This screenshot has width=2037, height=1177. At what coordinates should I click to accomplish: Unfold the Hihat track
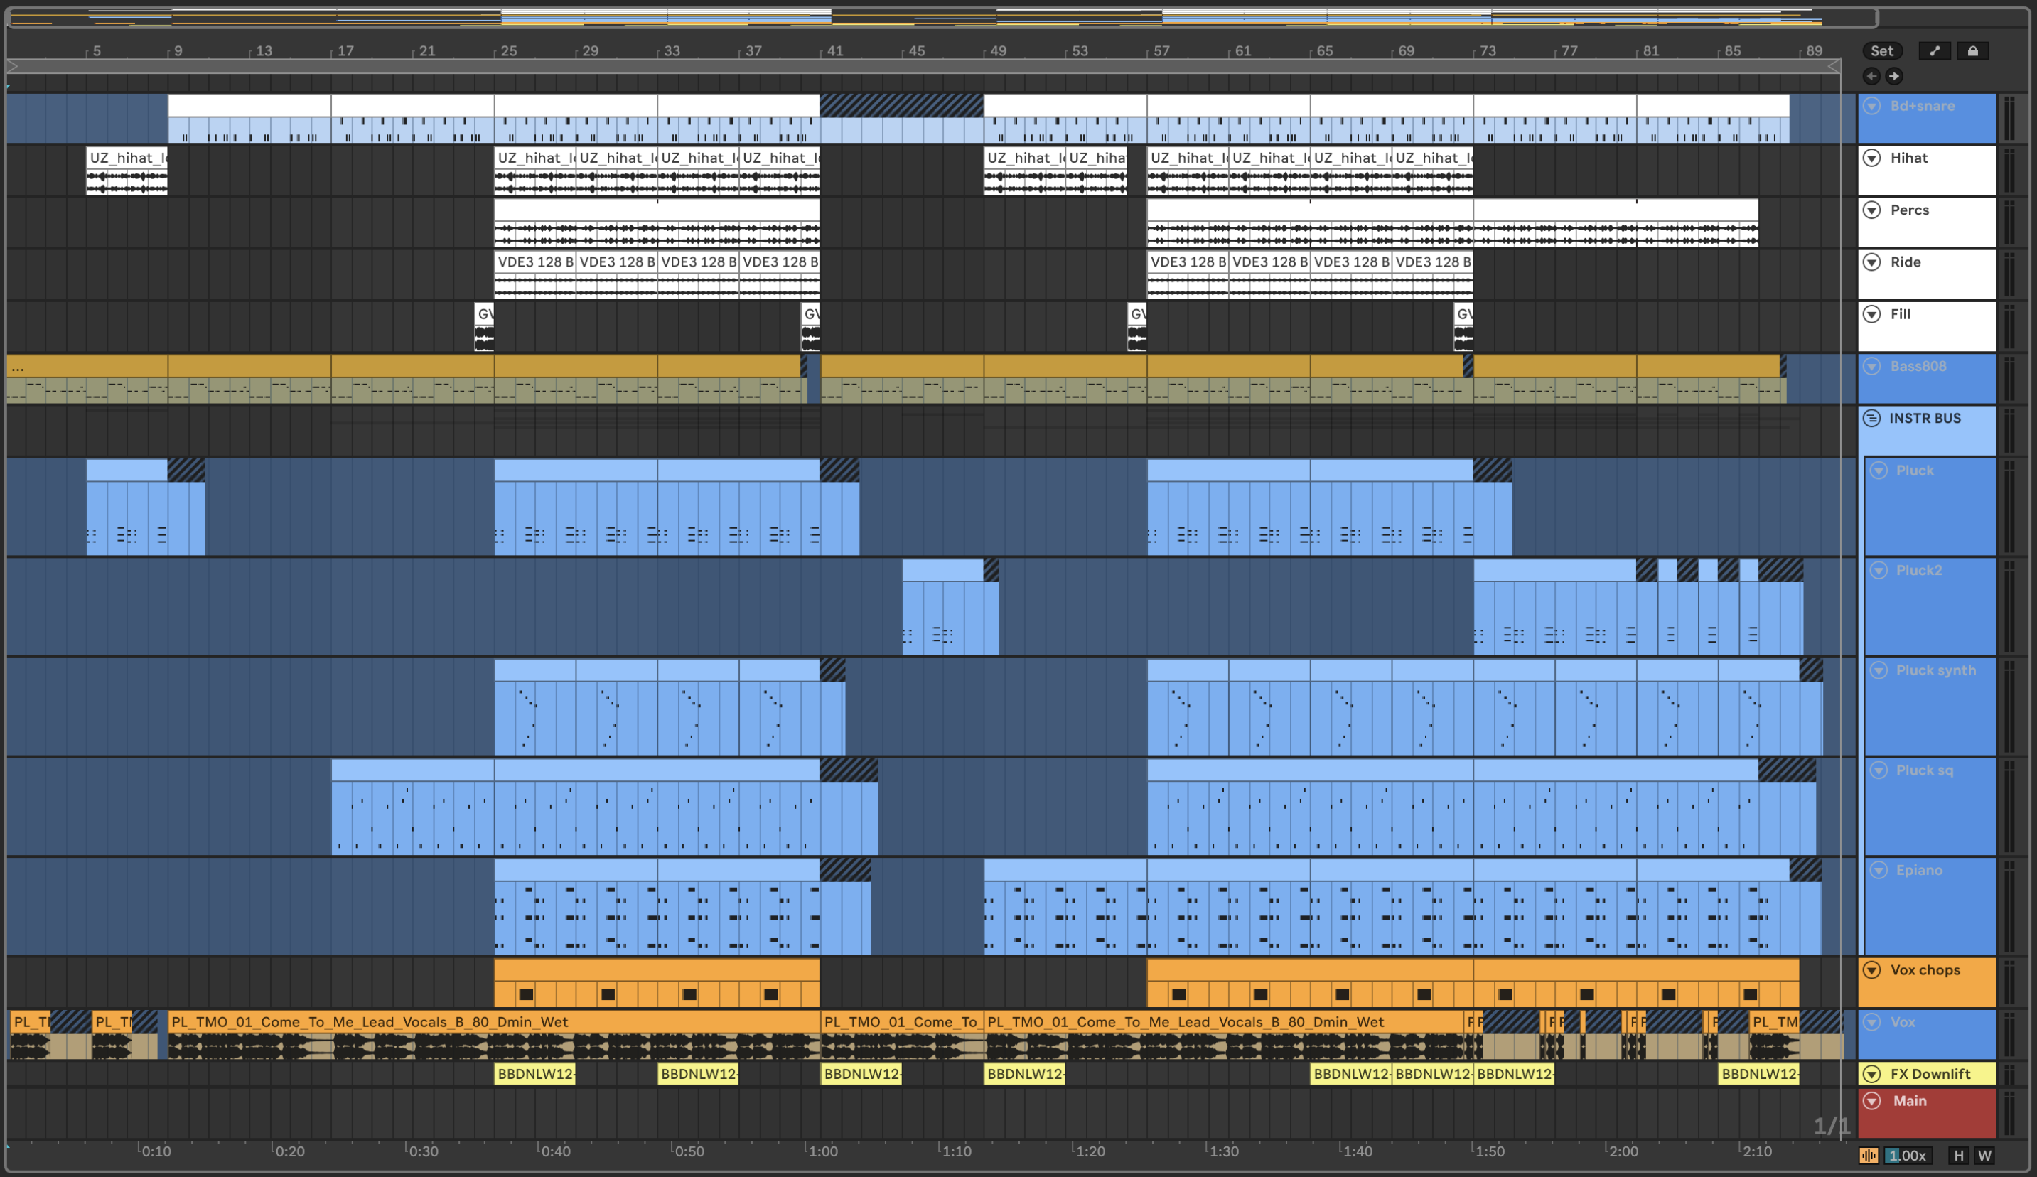click(x=1872, y=158)
